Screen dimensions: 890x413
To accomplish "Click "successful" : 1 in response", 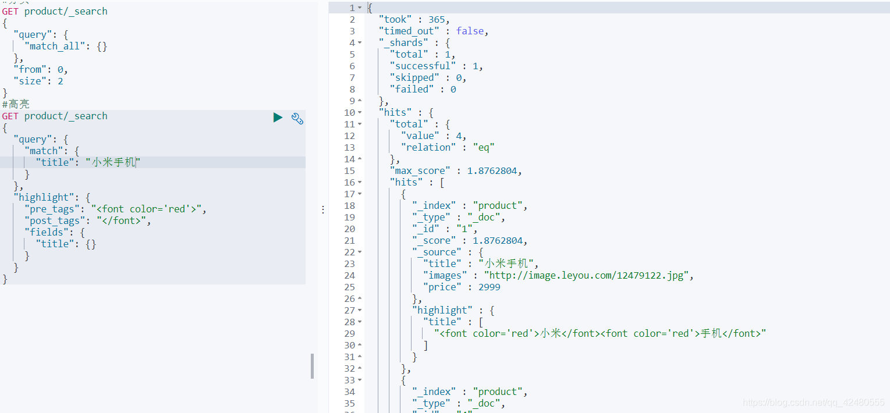I will tap(437, 66).
